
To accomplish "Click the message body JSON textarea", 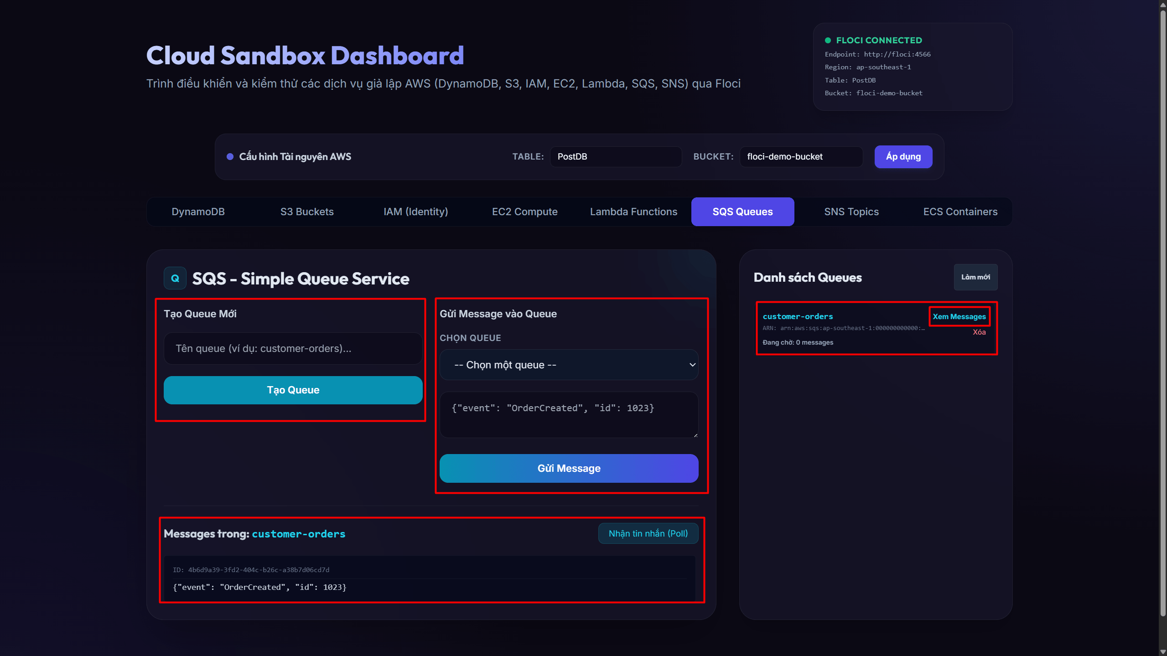I will coord(569,415).
